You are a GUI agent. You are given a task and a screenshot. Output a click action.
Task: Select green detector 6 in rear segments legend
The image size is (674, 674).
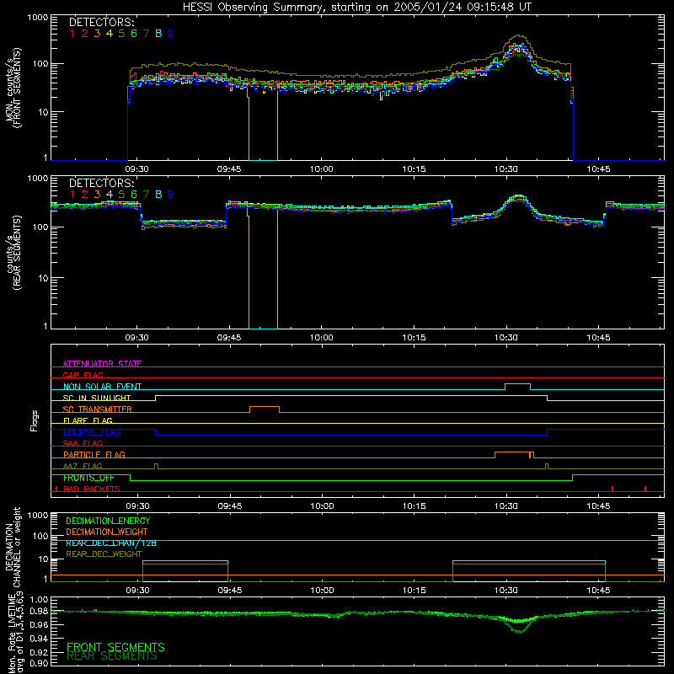click(x=134, y=195)
